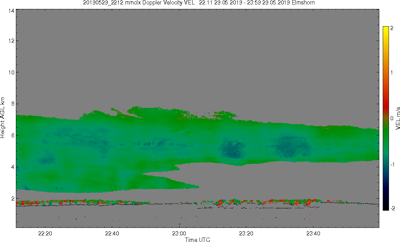Click the colorbar label 2 at top

pyautogui.click(x=392, y=28)
